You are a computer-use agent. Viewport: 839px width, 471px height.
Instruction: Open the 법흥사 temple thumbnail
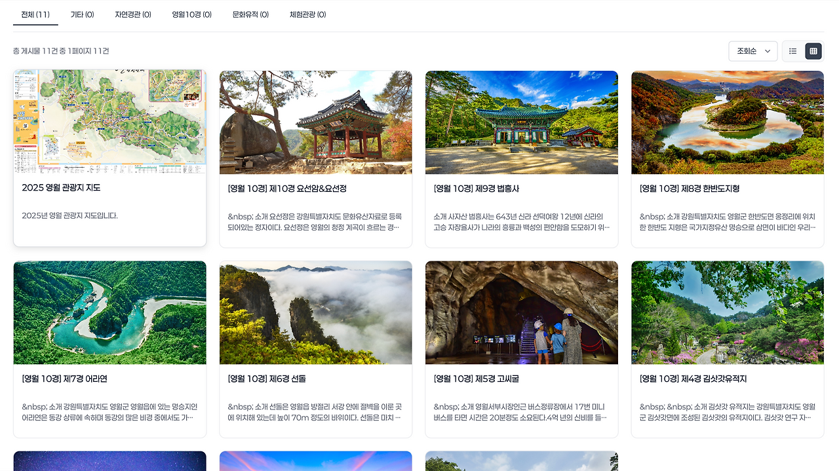(522, 122)
